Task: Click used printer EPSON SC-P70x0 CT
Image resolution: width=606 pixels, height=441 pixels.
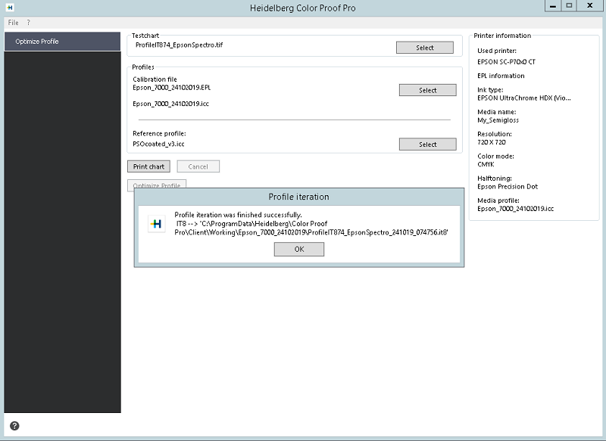Action: tap(506, 61)
